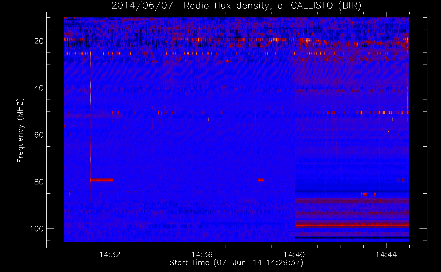This screenshot has height=272, width=441.
Task: Click the Frequency (MHZ) axis label
Action: (x=20, y=131)
